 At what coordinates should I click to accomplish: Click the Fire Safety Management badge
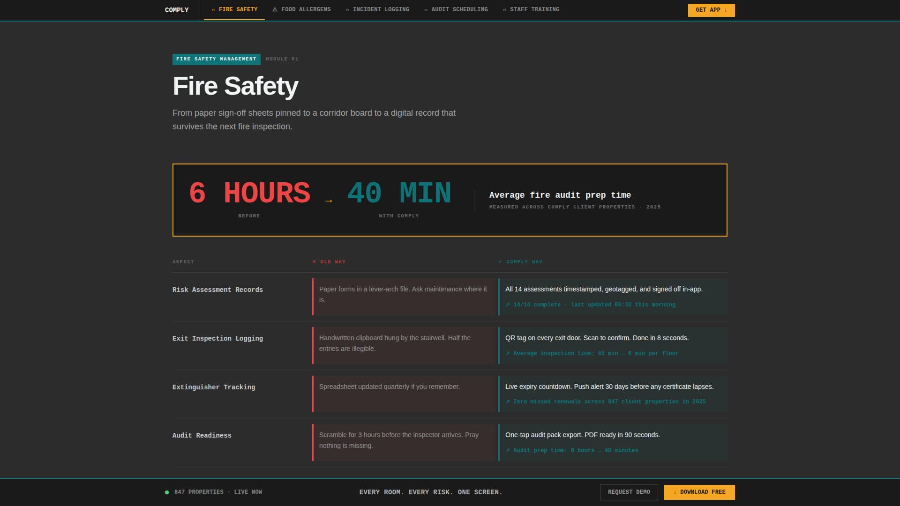[217, 59]
